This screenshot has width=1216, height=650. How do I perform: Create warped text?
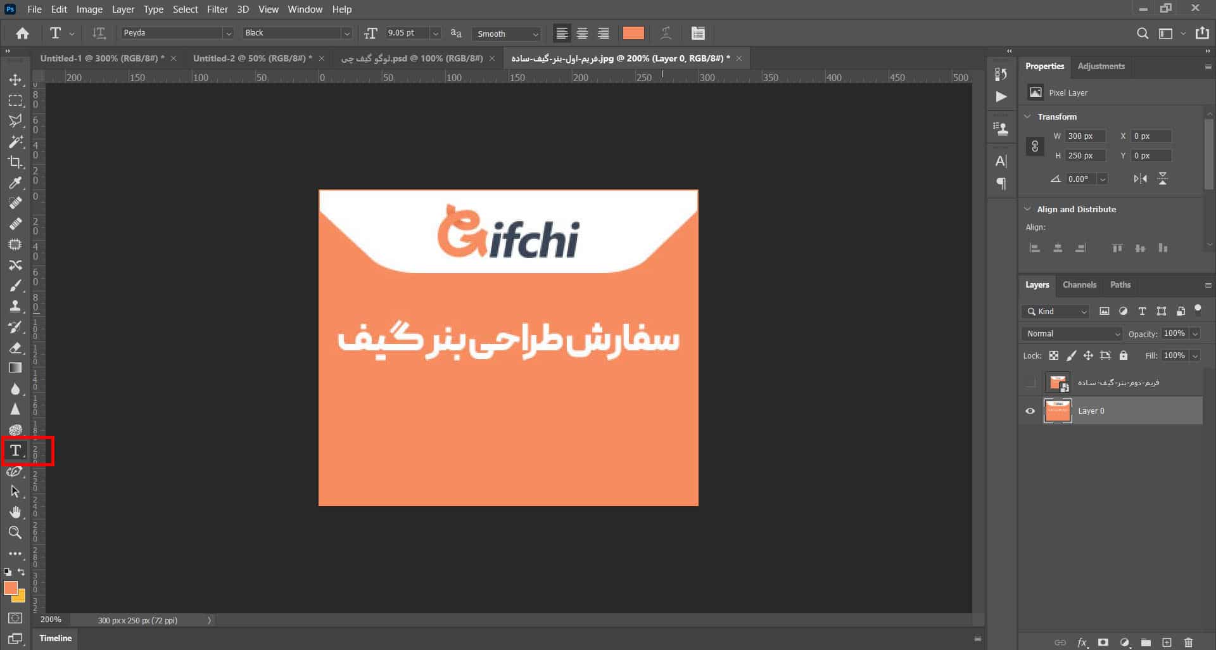point(666,34)
